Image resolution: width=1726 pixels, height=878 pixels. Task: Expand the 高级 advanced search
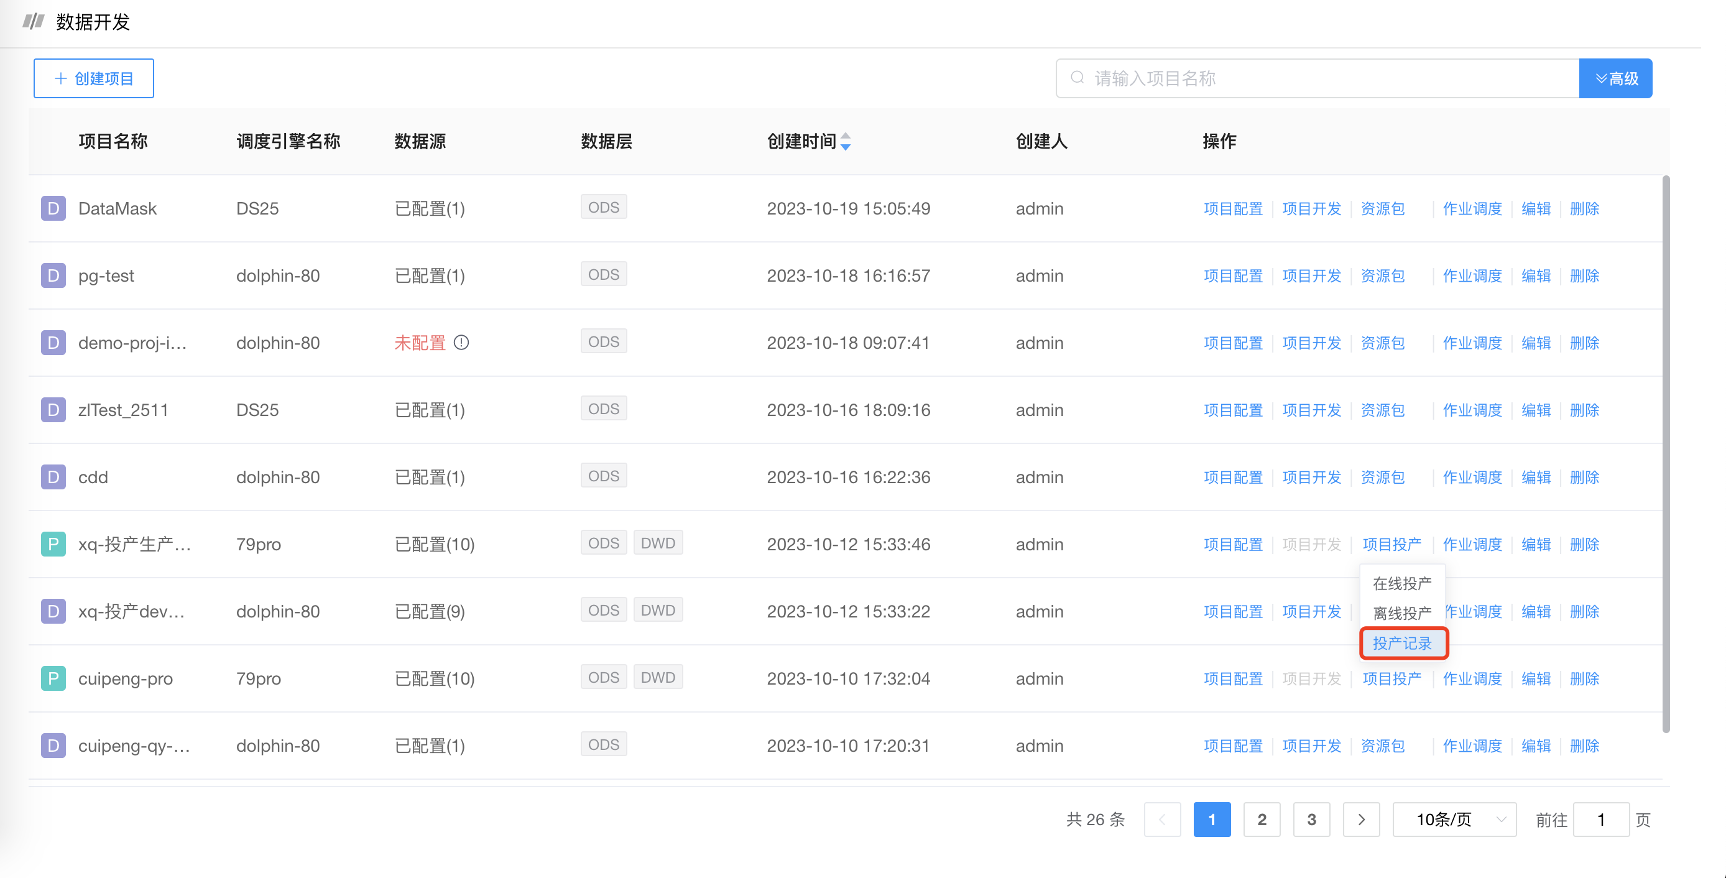point(1615,78)
